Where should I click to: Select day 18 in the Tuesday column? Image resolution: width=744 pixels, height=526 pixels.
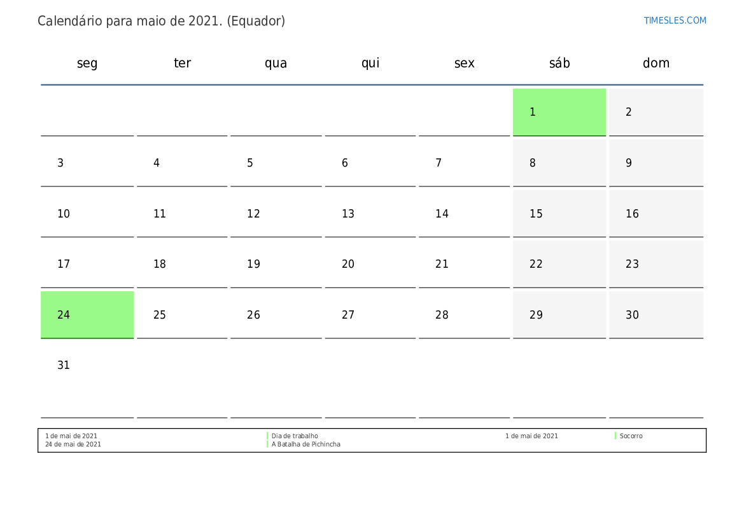point(182,264)
